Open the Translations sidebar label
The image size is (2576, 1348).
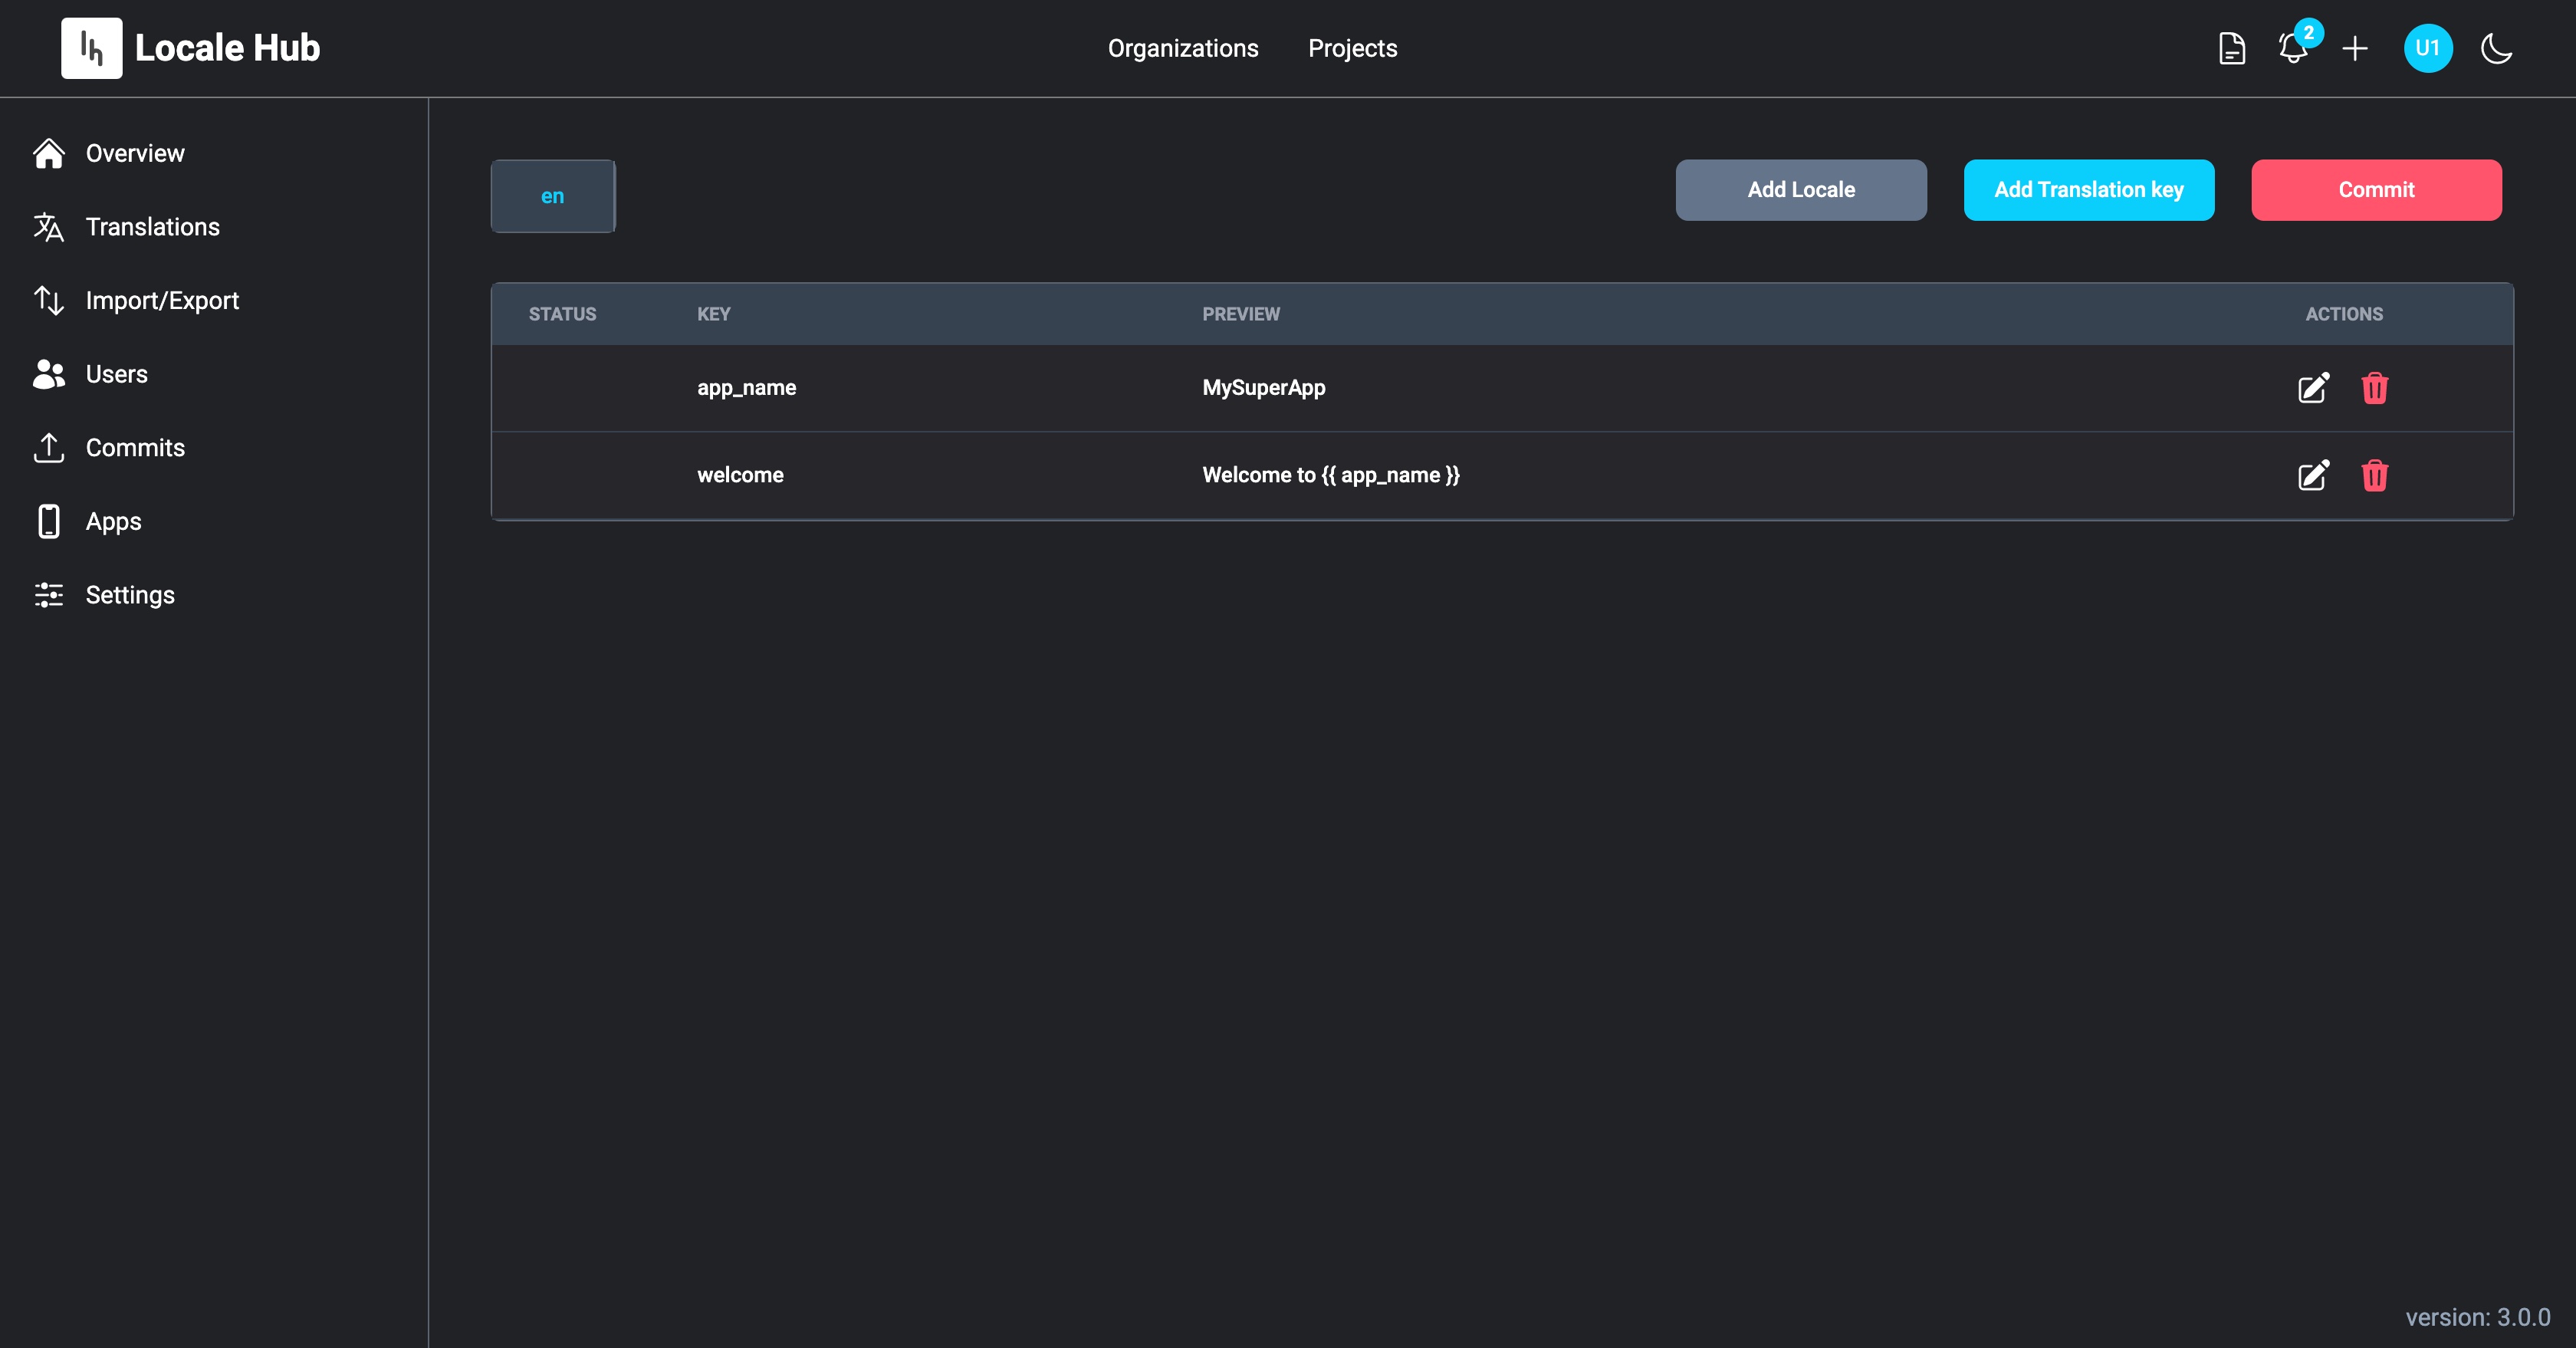pos(152,227)
